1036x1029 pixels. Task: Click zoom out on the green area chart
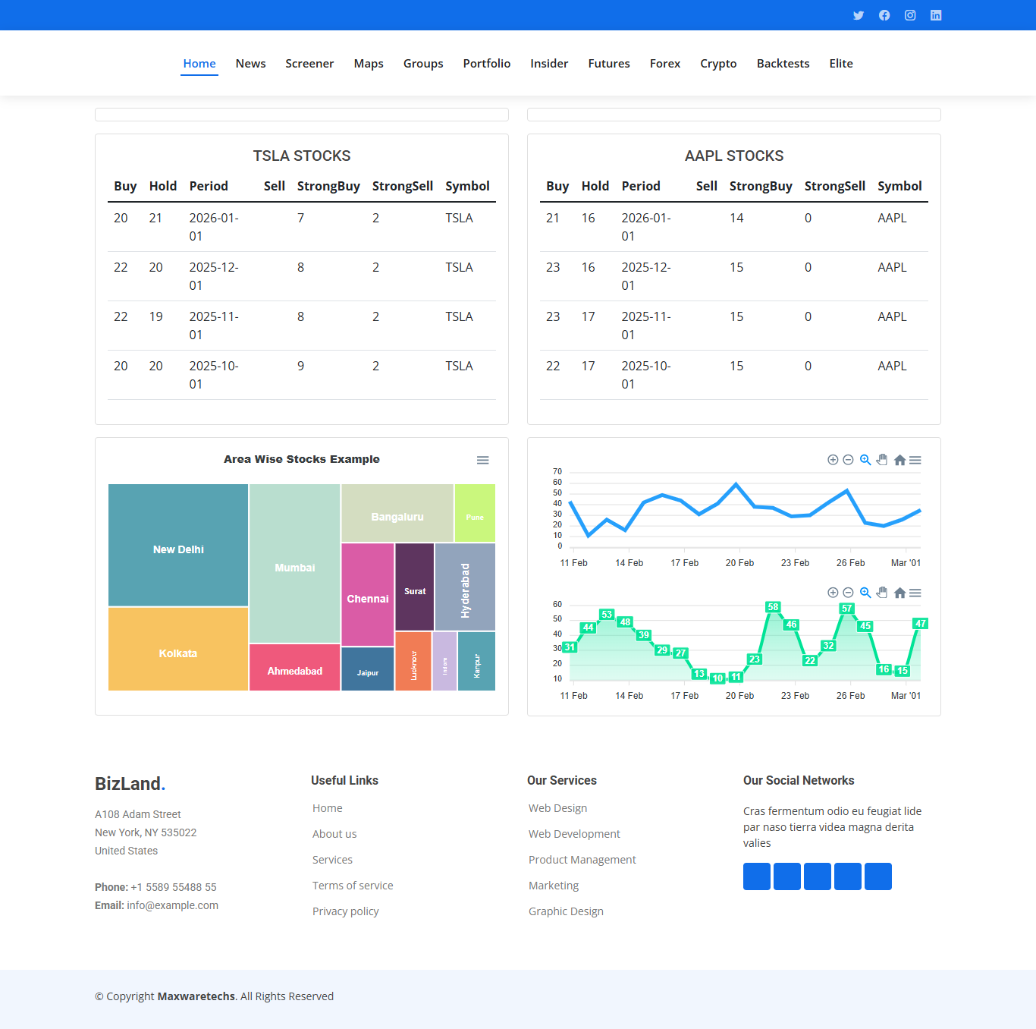coord(848,593)
